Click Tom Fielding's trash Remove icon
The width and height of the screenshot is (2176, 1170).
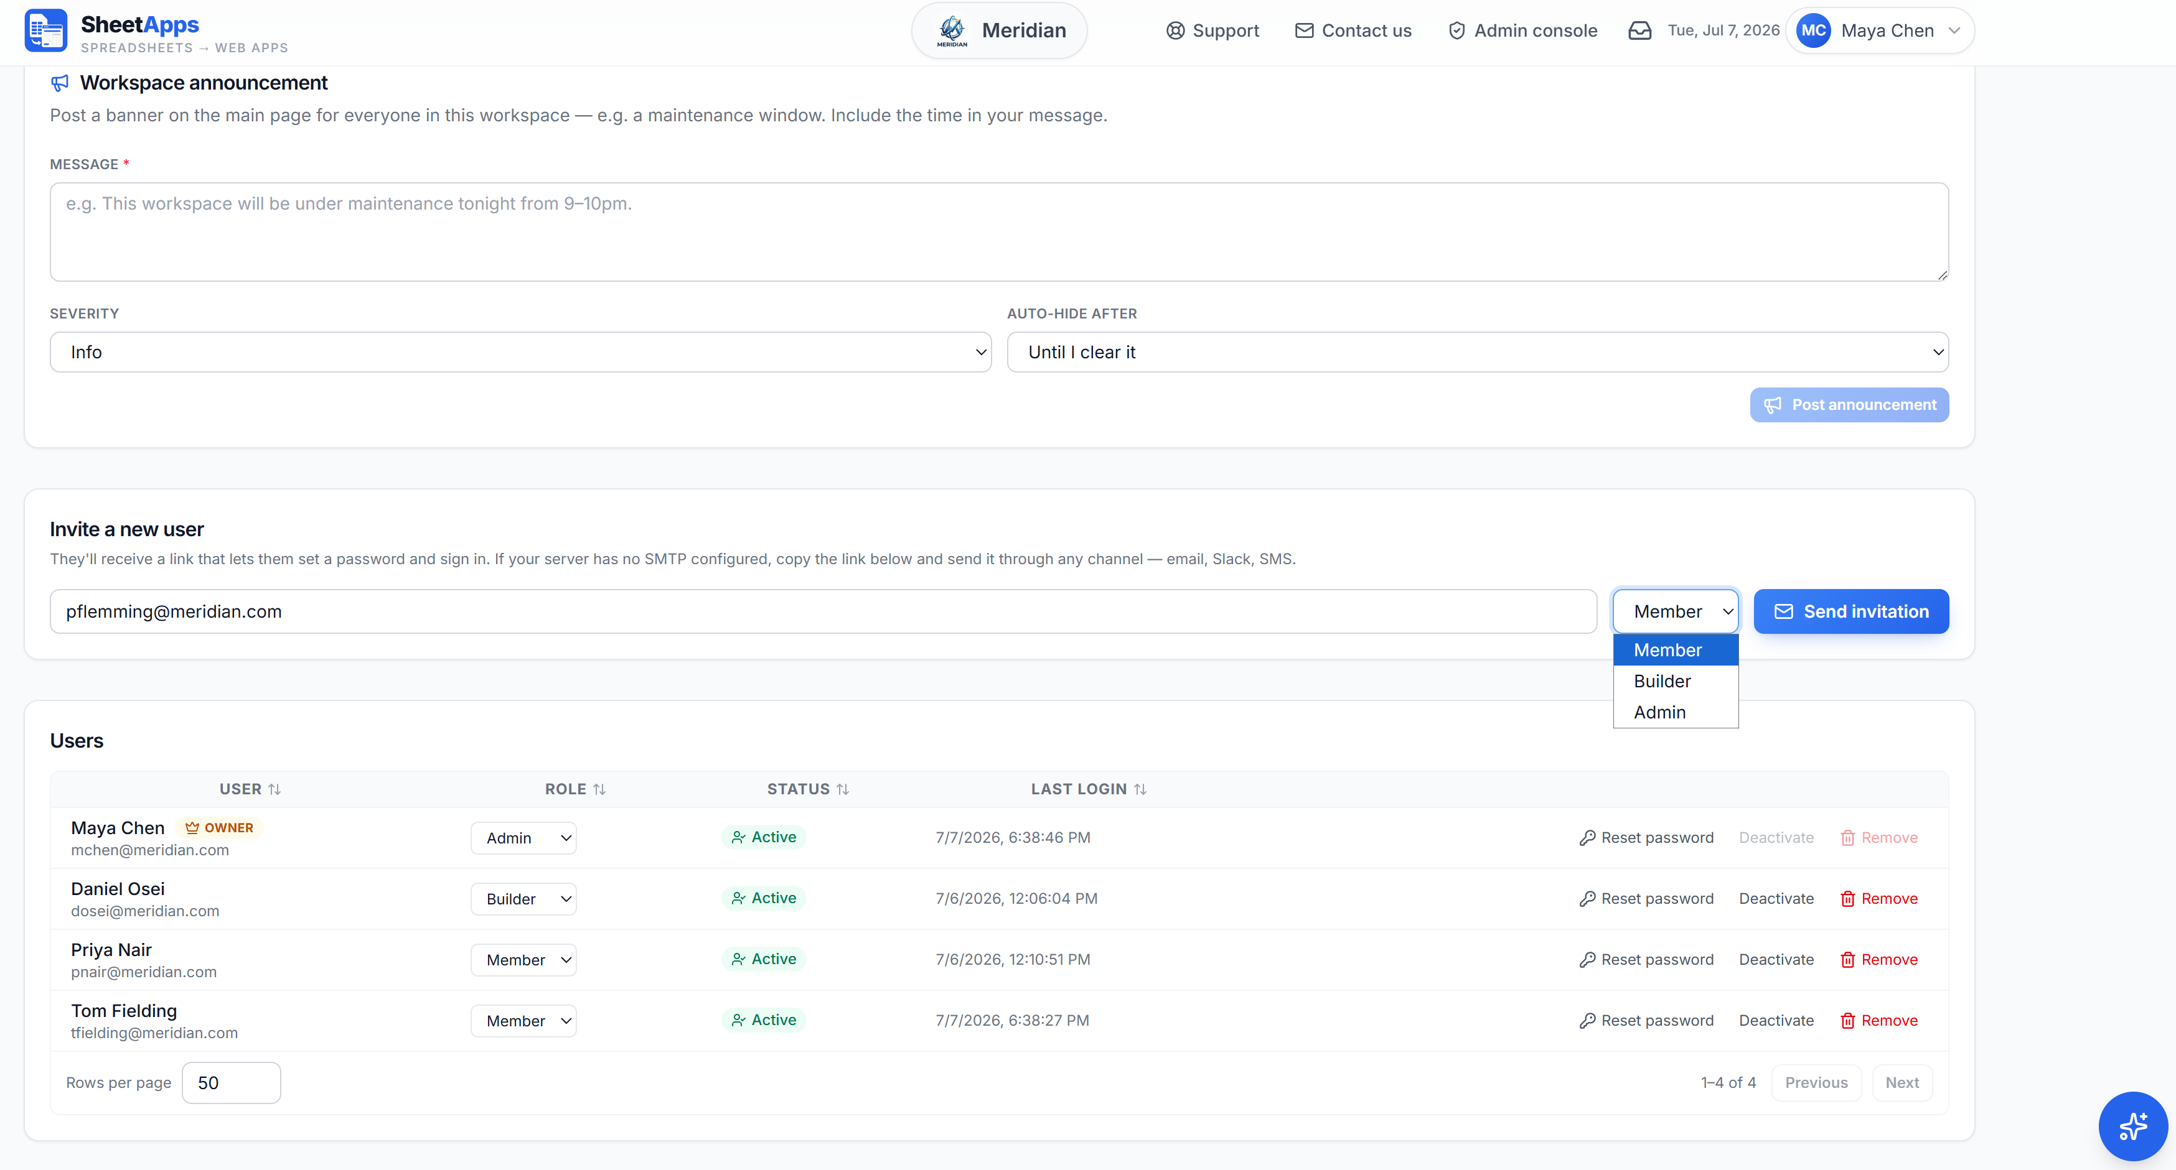tap(1847, 1021)
